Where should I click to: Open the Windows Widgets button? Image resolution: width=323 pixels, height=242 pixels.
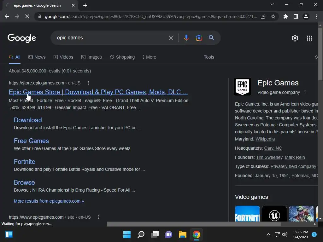pyautogui.click(x=9, y=234)
